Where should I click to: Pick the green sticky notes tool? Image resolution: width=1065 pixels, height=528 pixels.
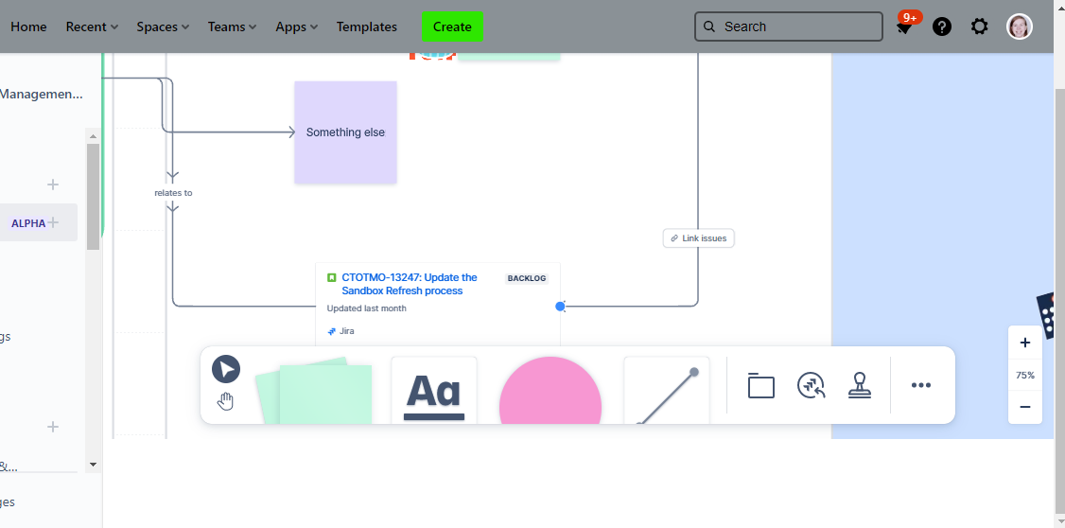314,391
